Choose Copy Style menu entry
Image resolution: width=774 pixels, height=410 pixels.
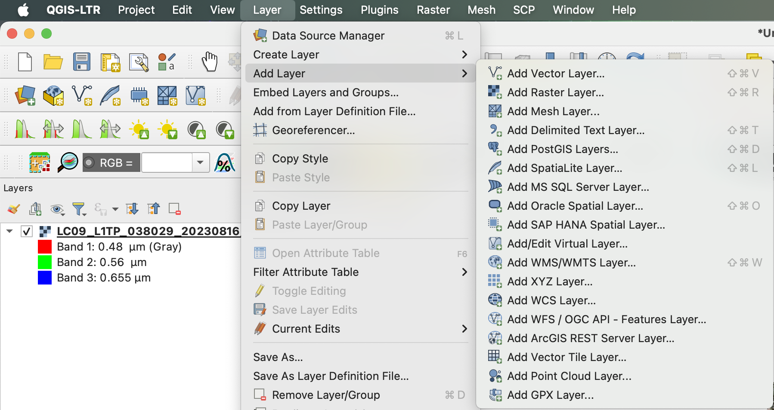click(360, 159)
